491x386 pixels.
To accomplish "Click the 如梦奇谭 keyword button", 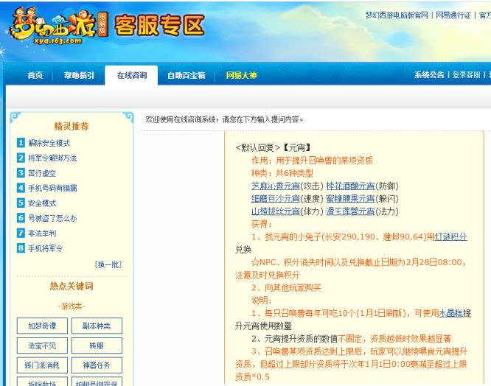I will click(42, 326).
